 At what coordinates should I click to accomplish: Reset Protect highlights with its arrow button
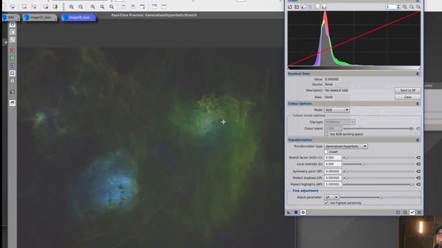(419, 185)
